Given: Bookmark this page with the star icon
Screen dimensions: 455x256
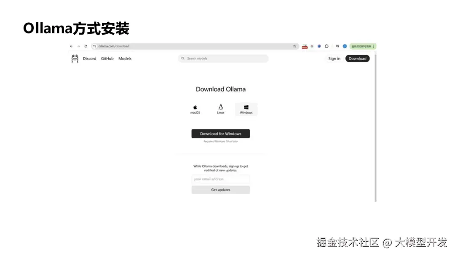Looking at the screenshot, I should 294,46.
